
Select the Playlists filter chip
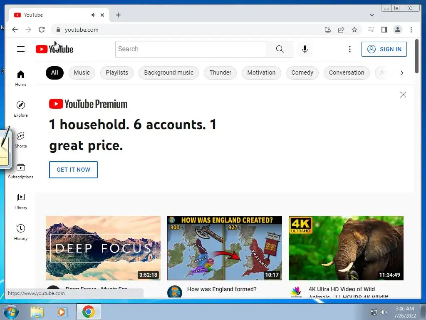point(117,72)
